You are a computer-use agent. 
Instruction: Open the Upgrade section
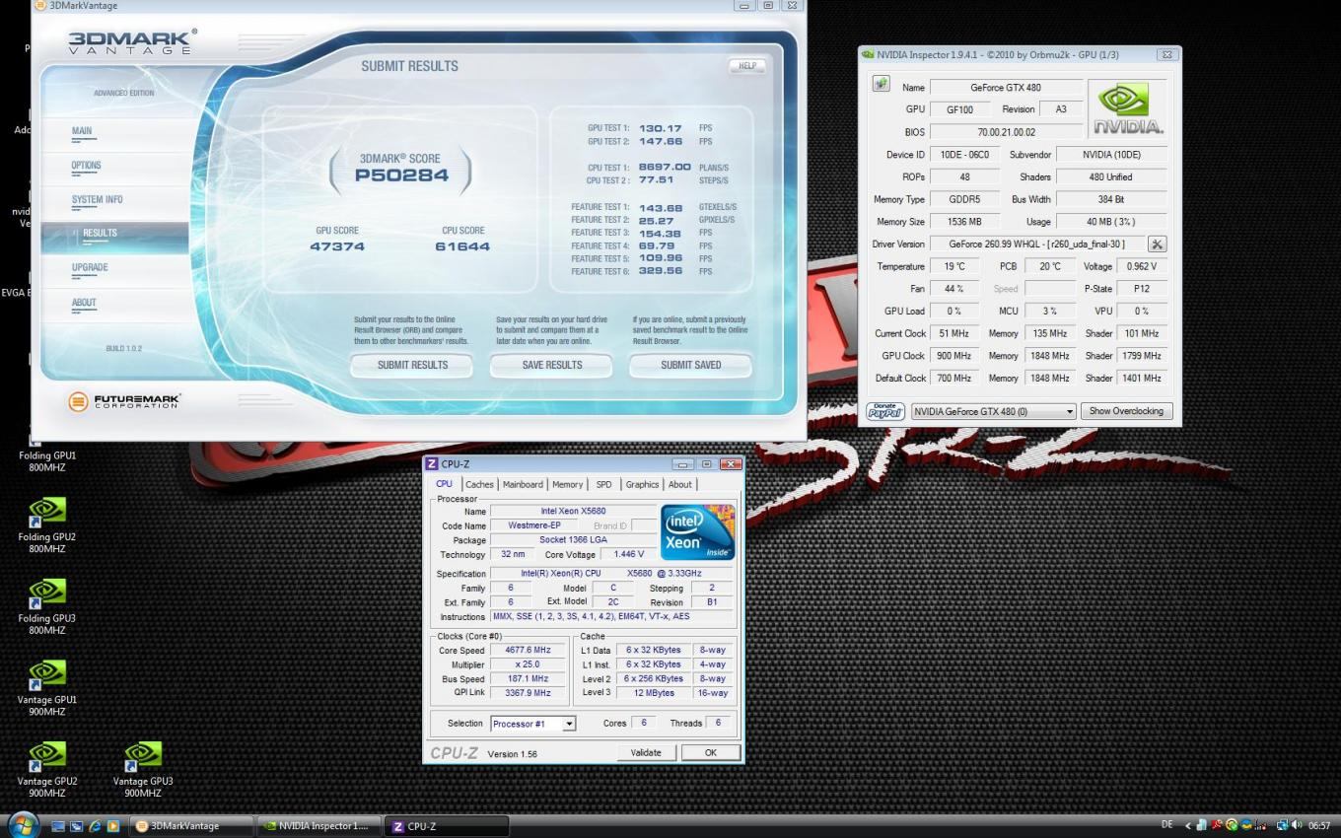click(x=90, y=268)
